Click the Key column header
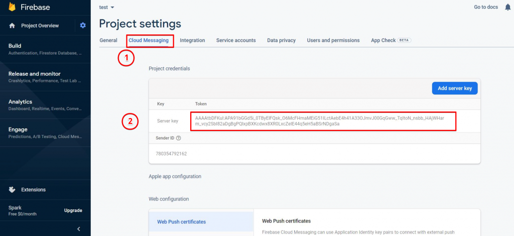Screen dimensions: 514x236 pyautogui.click(x=161, y=104)
